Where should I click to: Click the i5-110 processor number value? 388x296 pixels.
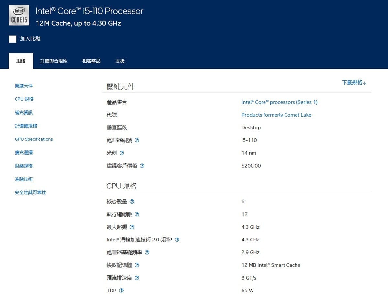point(249,140)
